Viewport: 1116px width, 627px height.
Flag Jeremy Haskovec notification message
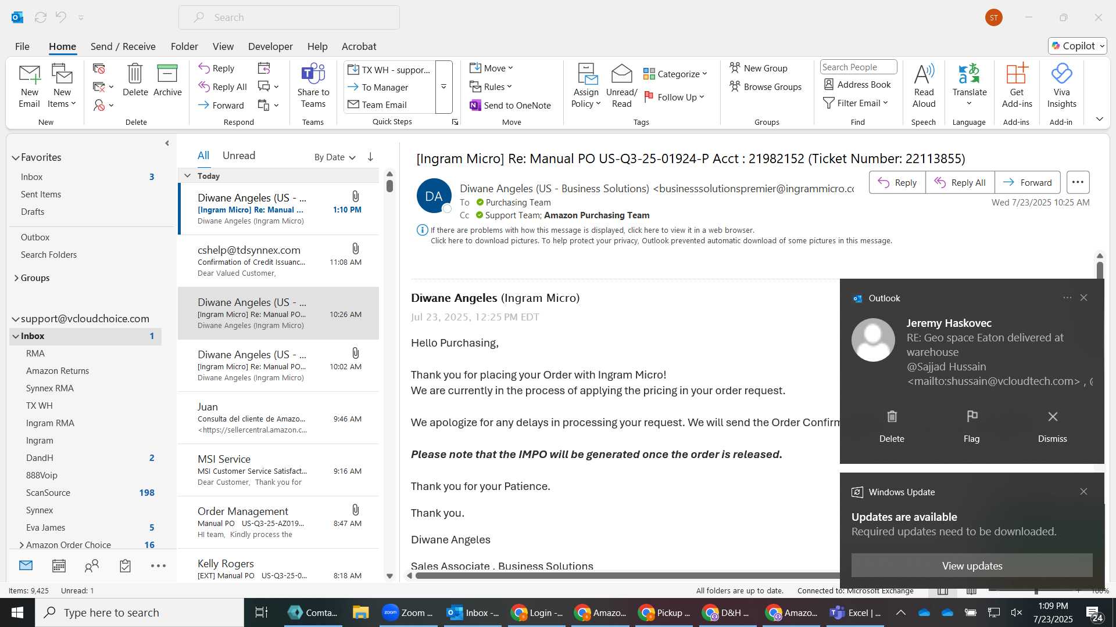pyautogui.click(x=972, y=426)
